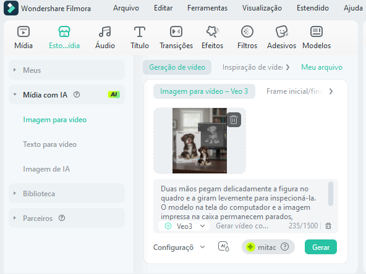Click the green credits star icon
366x274 pixels.
click(250, 247)
